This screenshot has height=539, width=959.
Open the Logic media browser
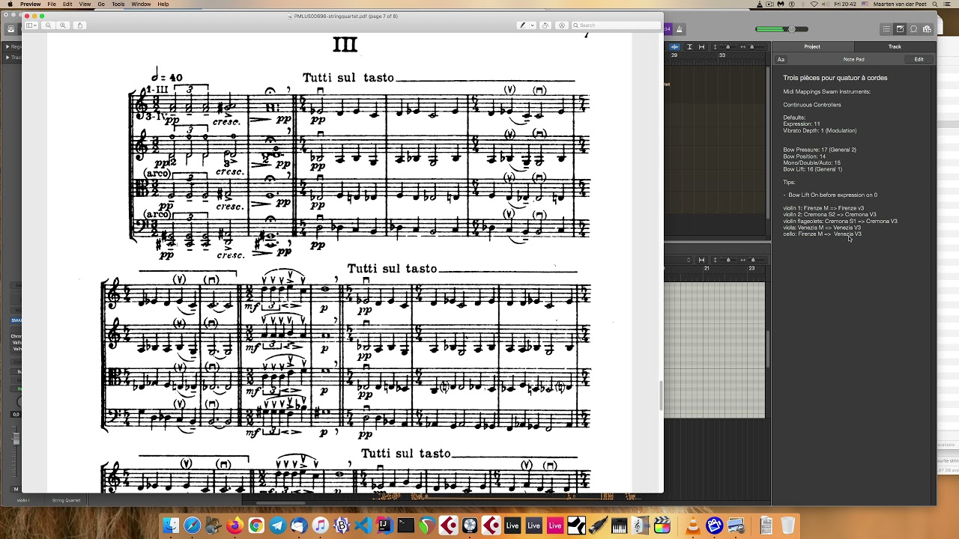coord(927,29)
